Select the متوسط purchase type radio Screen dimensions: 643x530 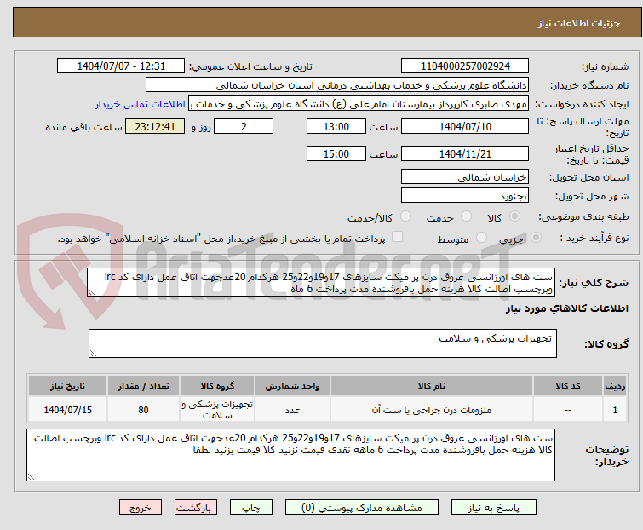(481, 238)
